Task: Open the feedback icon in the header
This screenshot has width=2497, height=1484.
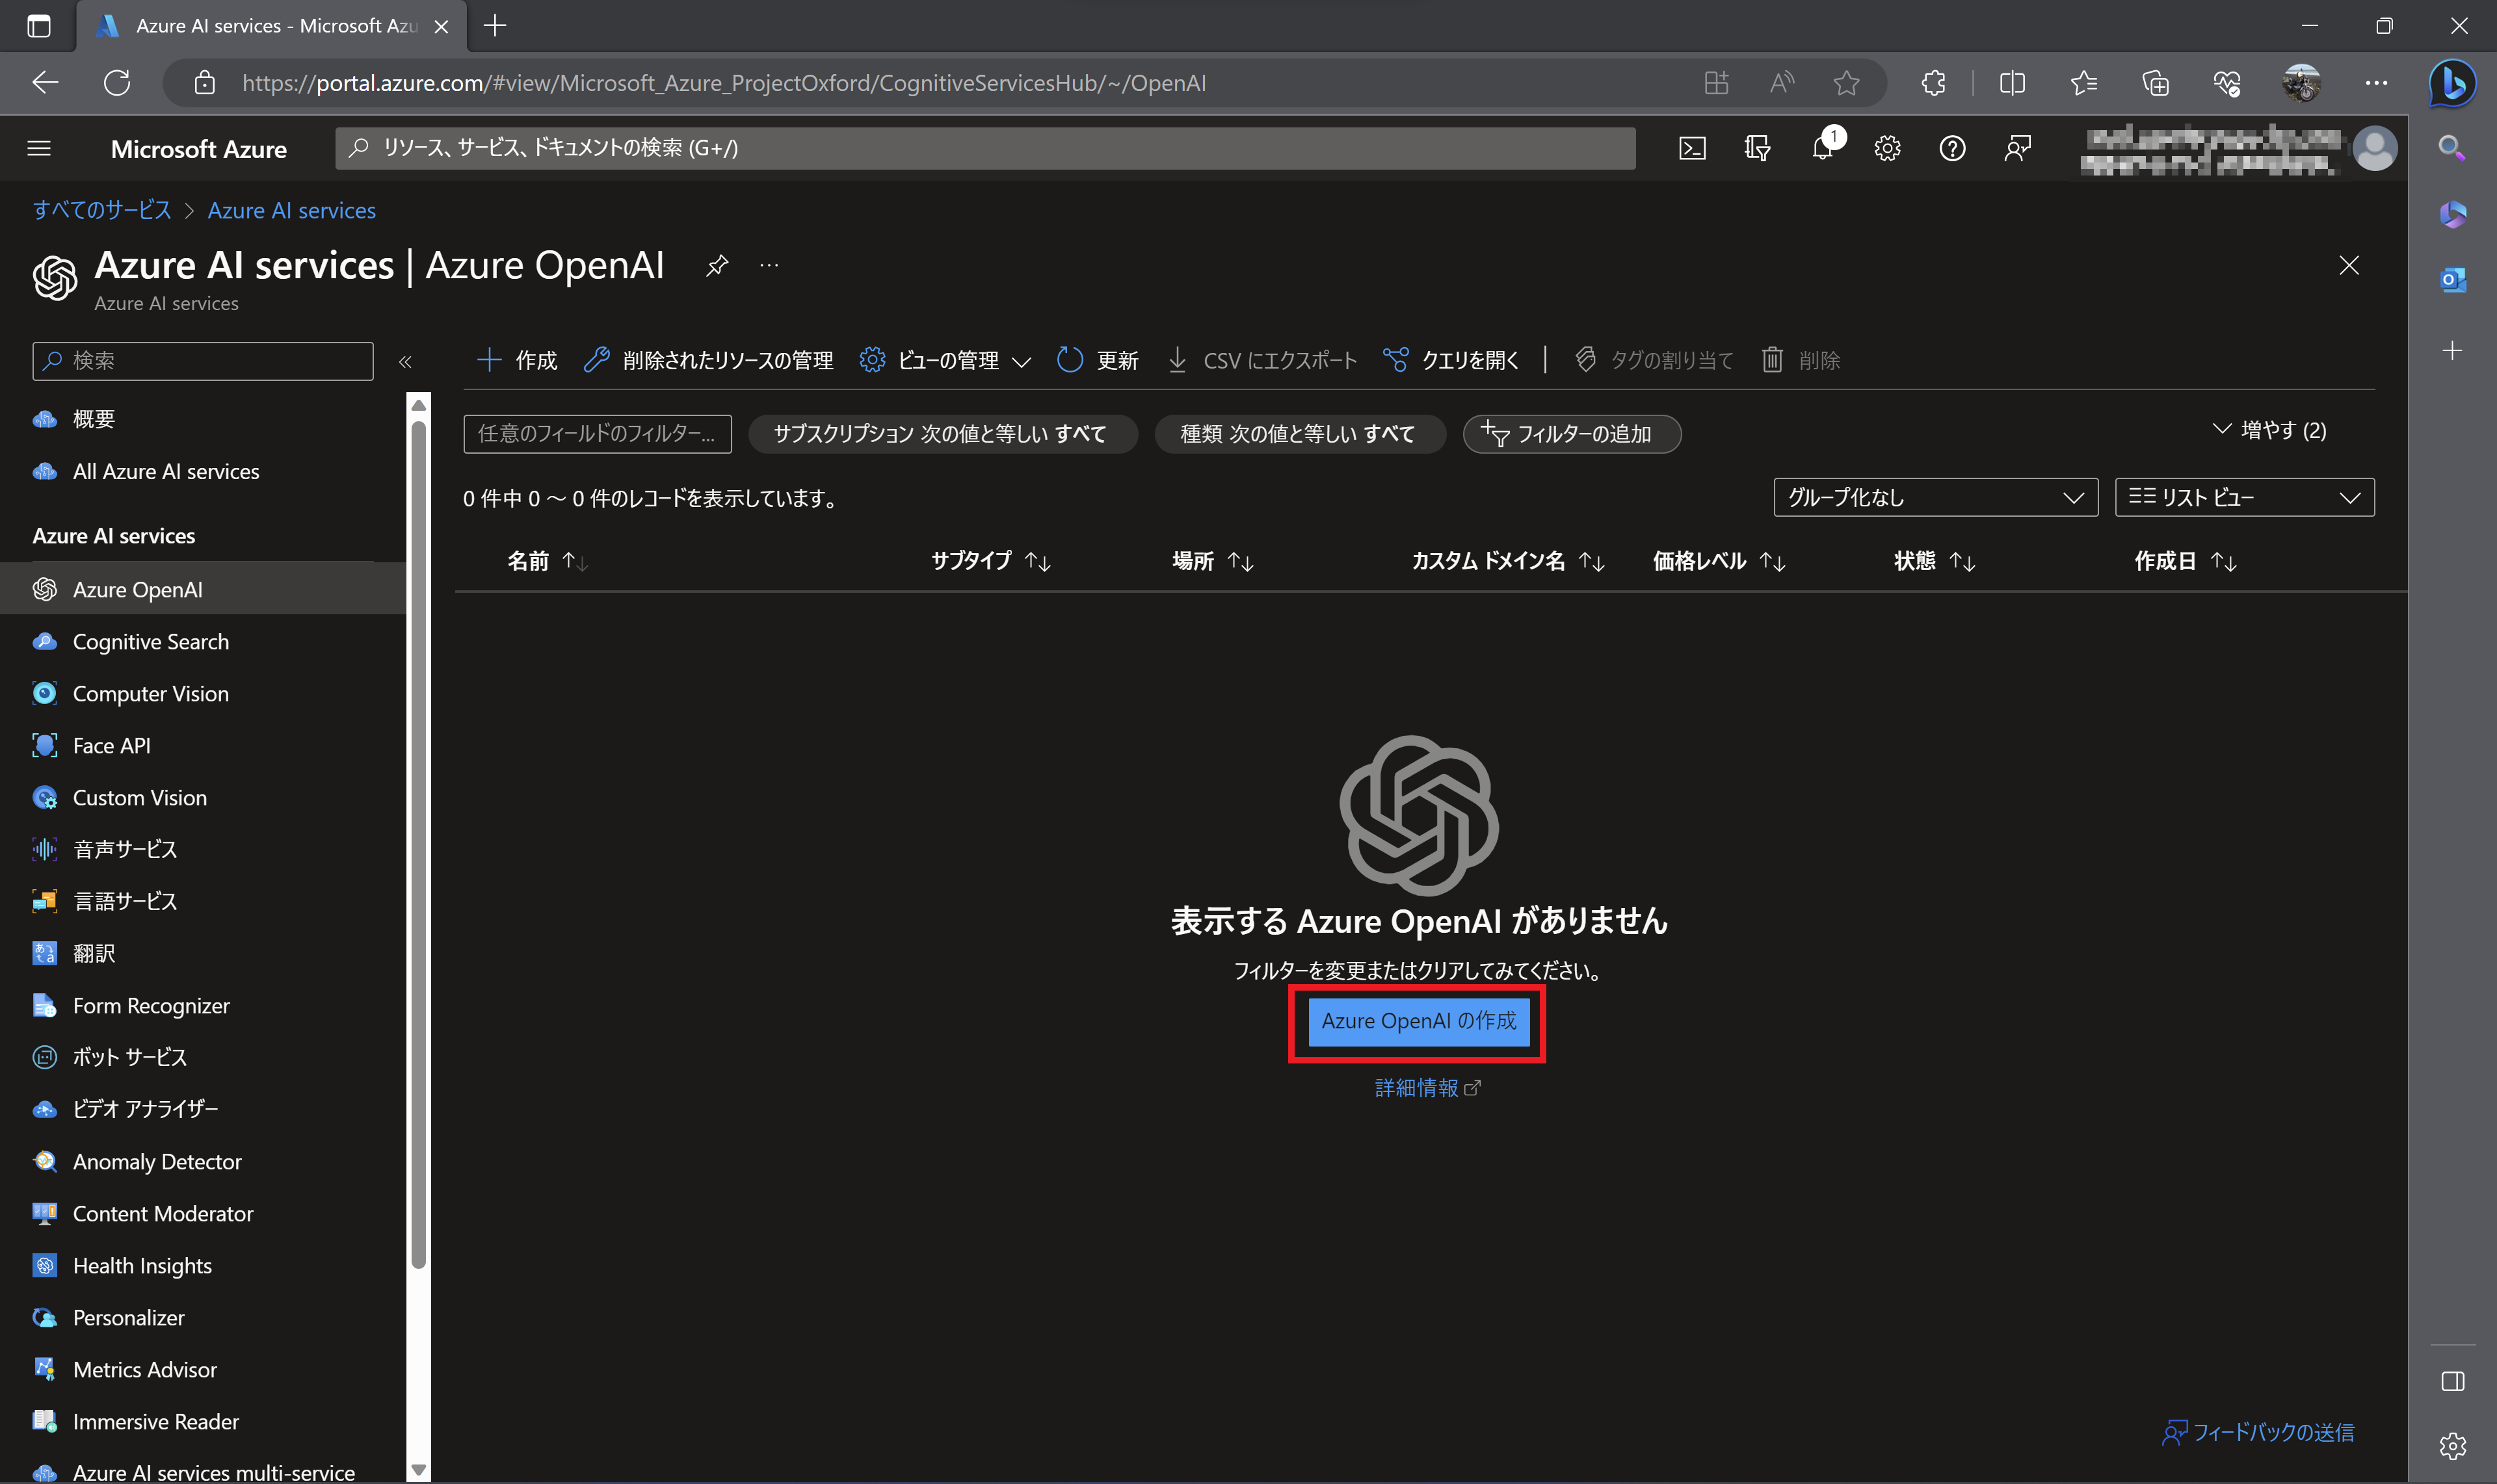Action: click(x=2018, y=148)
